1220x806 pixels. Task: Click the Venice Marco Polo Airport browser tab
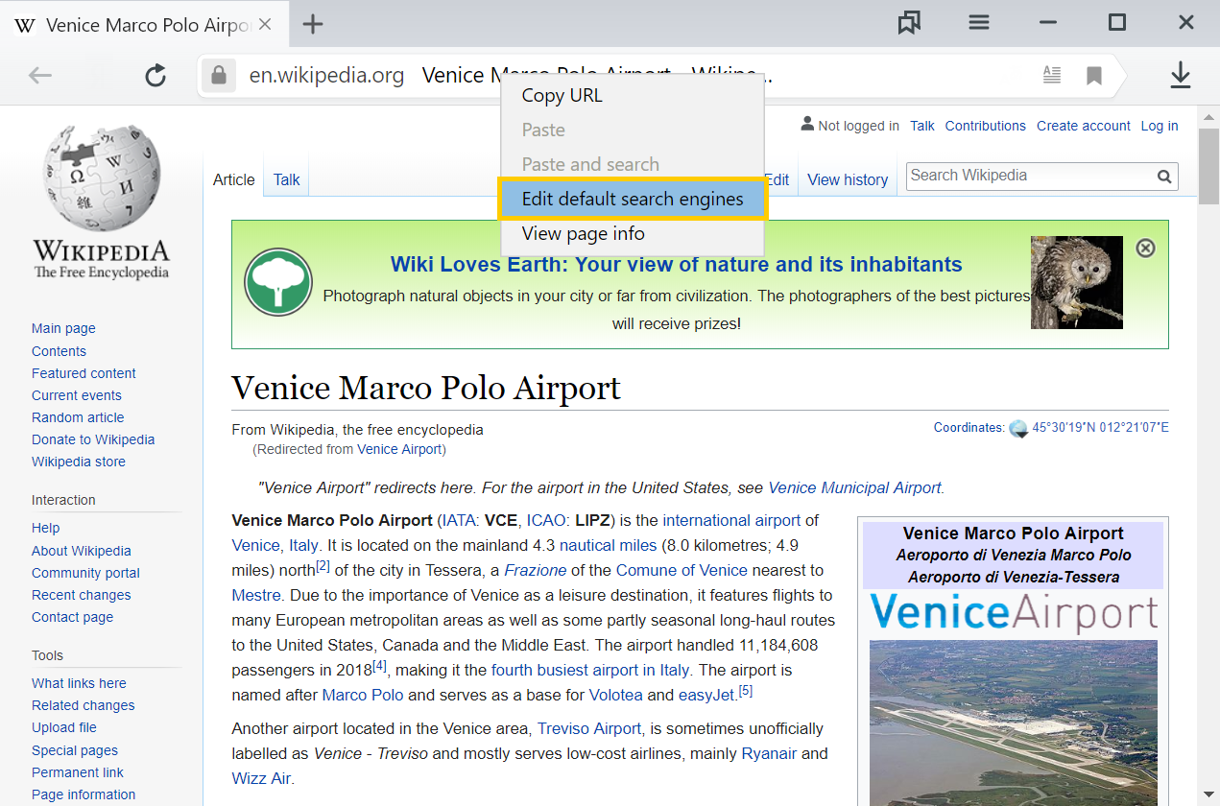point(144,25)
